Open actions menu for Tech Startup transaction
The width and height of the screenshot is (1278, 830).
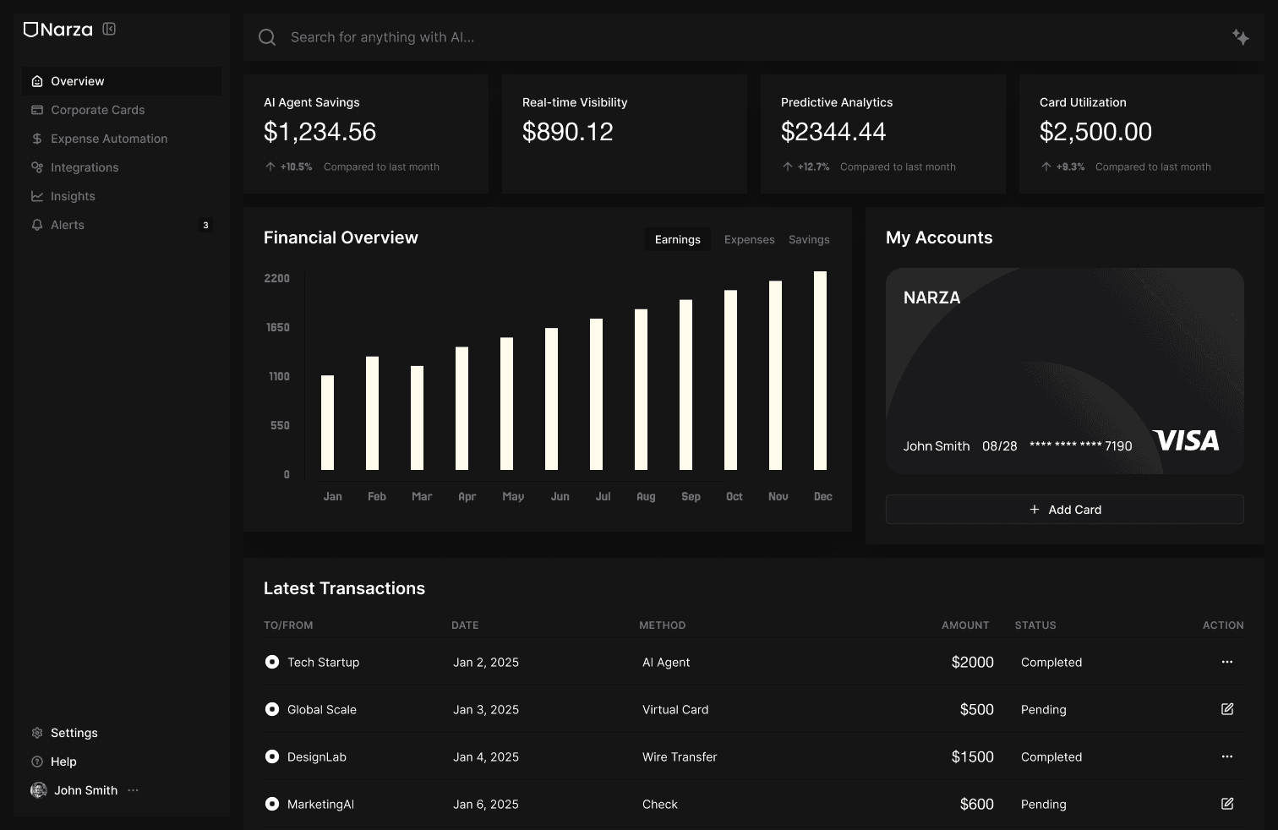[1227, 662]
